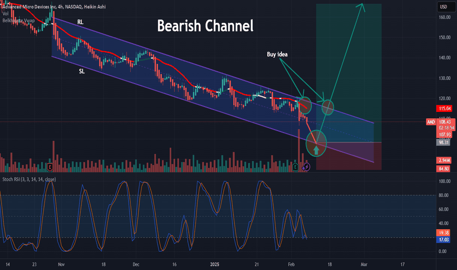Click the Mar date axis label

click(x=364, y=265)
